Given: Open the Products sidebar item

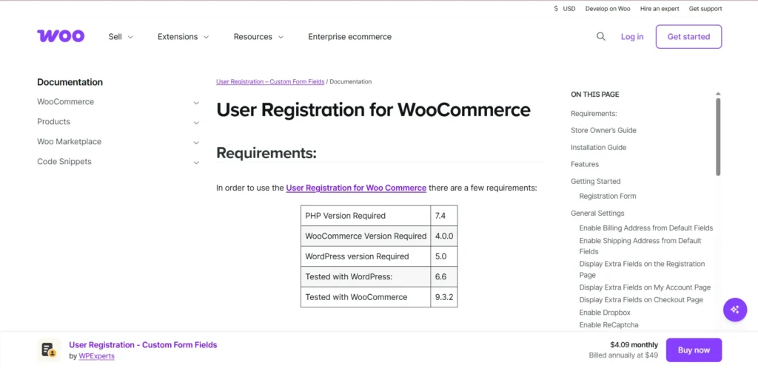Looking at the screenshot, I should [x=53, y=121].
